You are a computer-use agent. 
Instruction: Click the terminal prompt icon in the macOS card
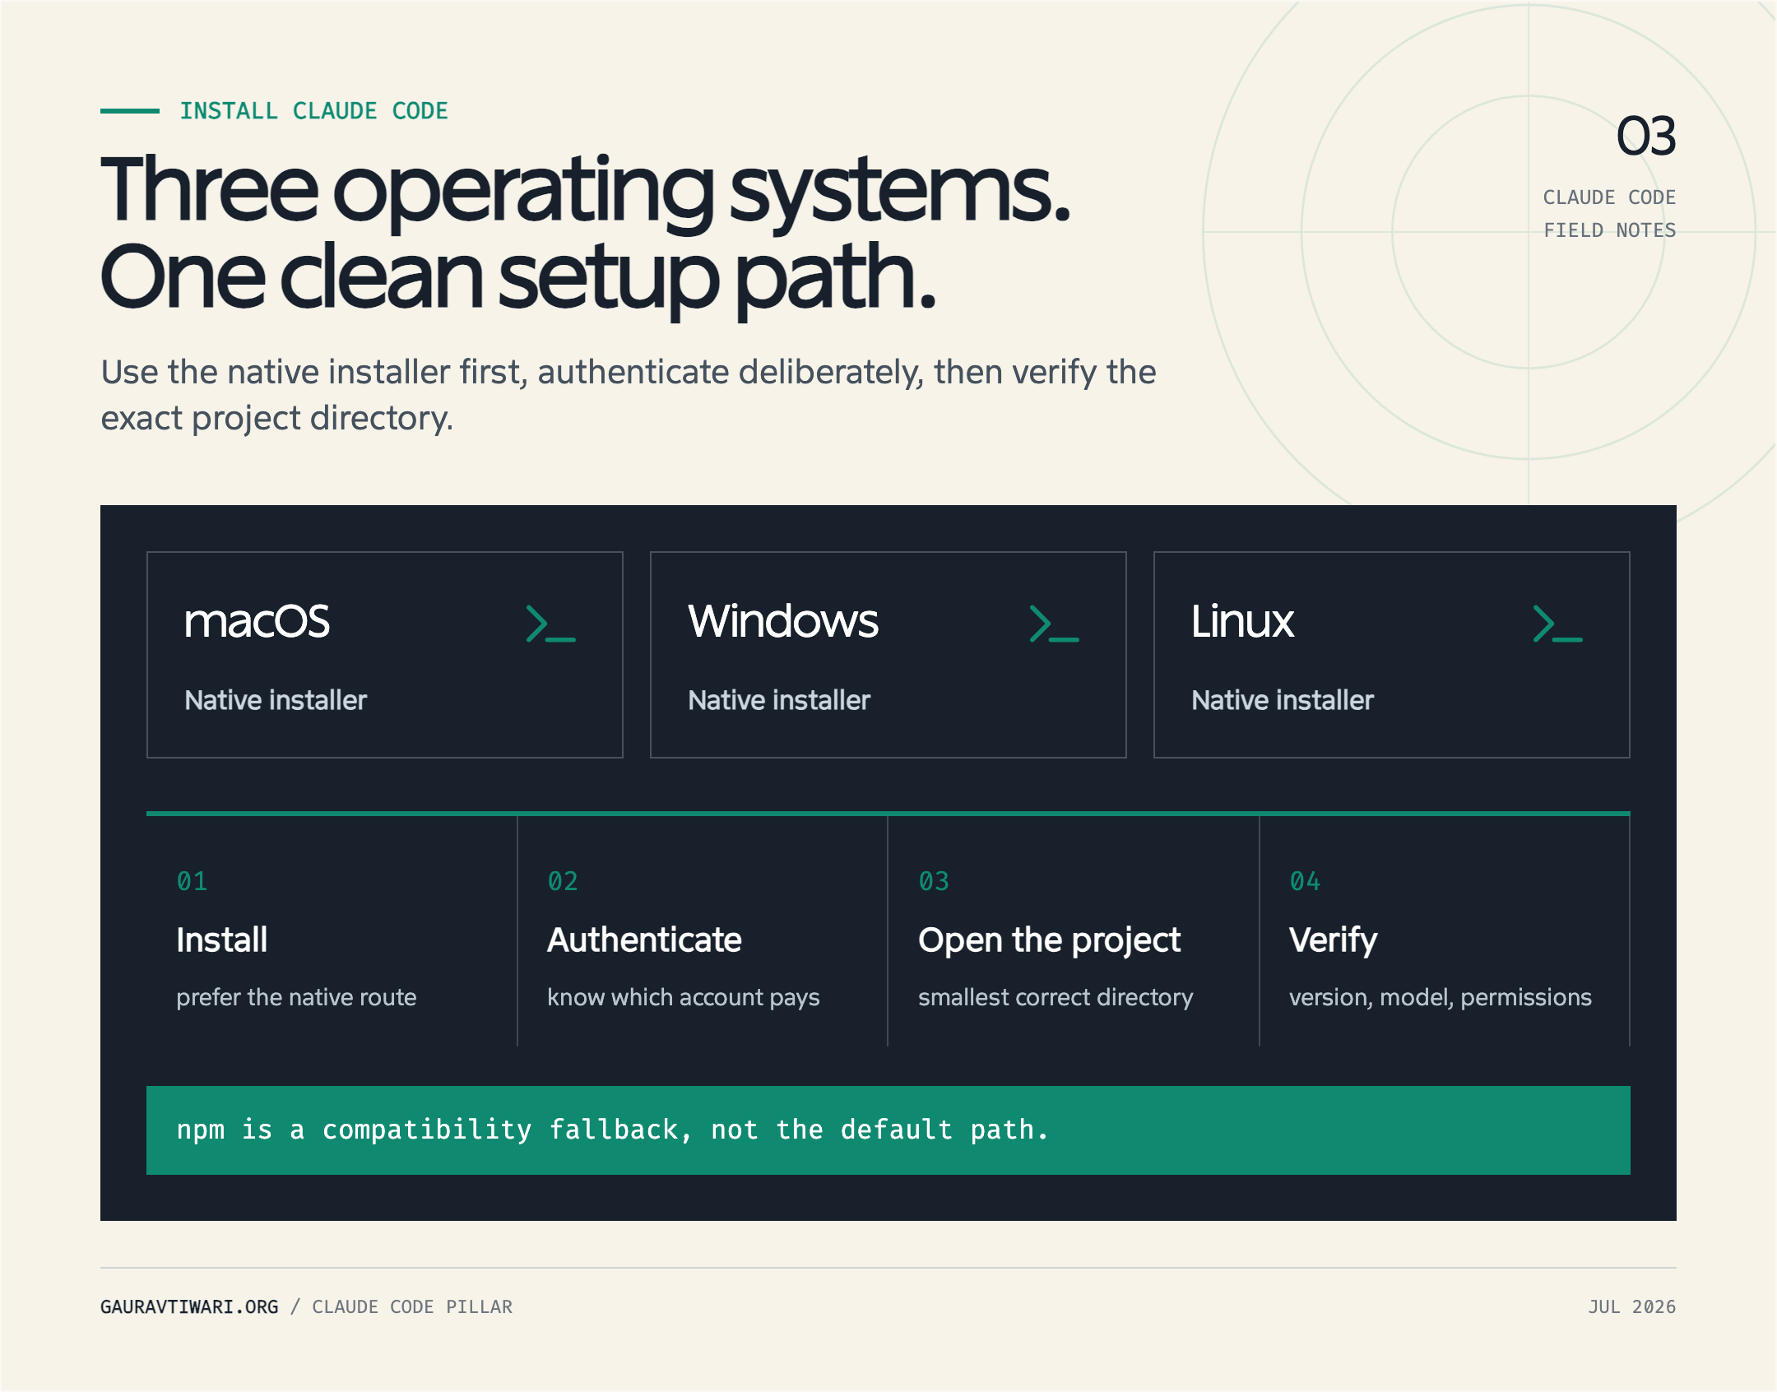click(x=550, y=624)
